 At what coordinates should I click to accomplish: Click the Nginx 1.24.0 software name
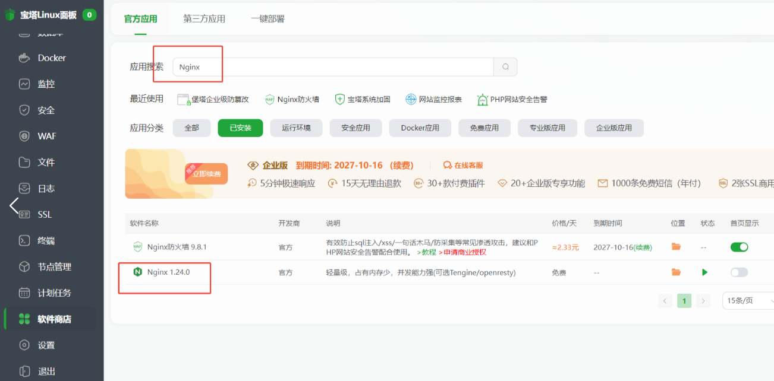pos(168,272)
